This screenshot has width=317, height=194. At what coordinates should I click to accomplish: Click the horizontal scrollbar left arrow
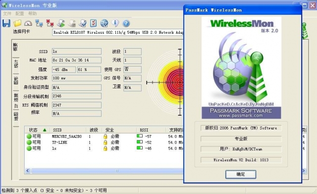coord(28,171)
